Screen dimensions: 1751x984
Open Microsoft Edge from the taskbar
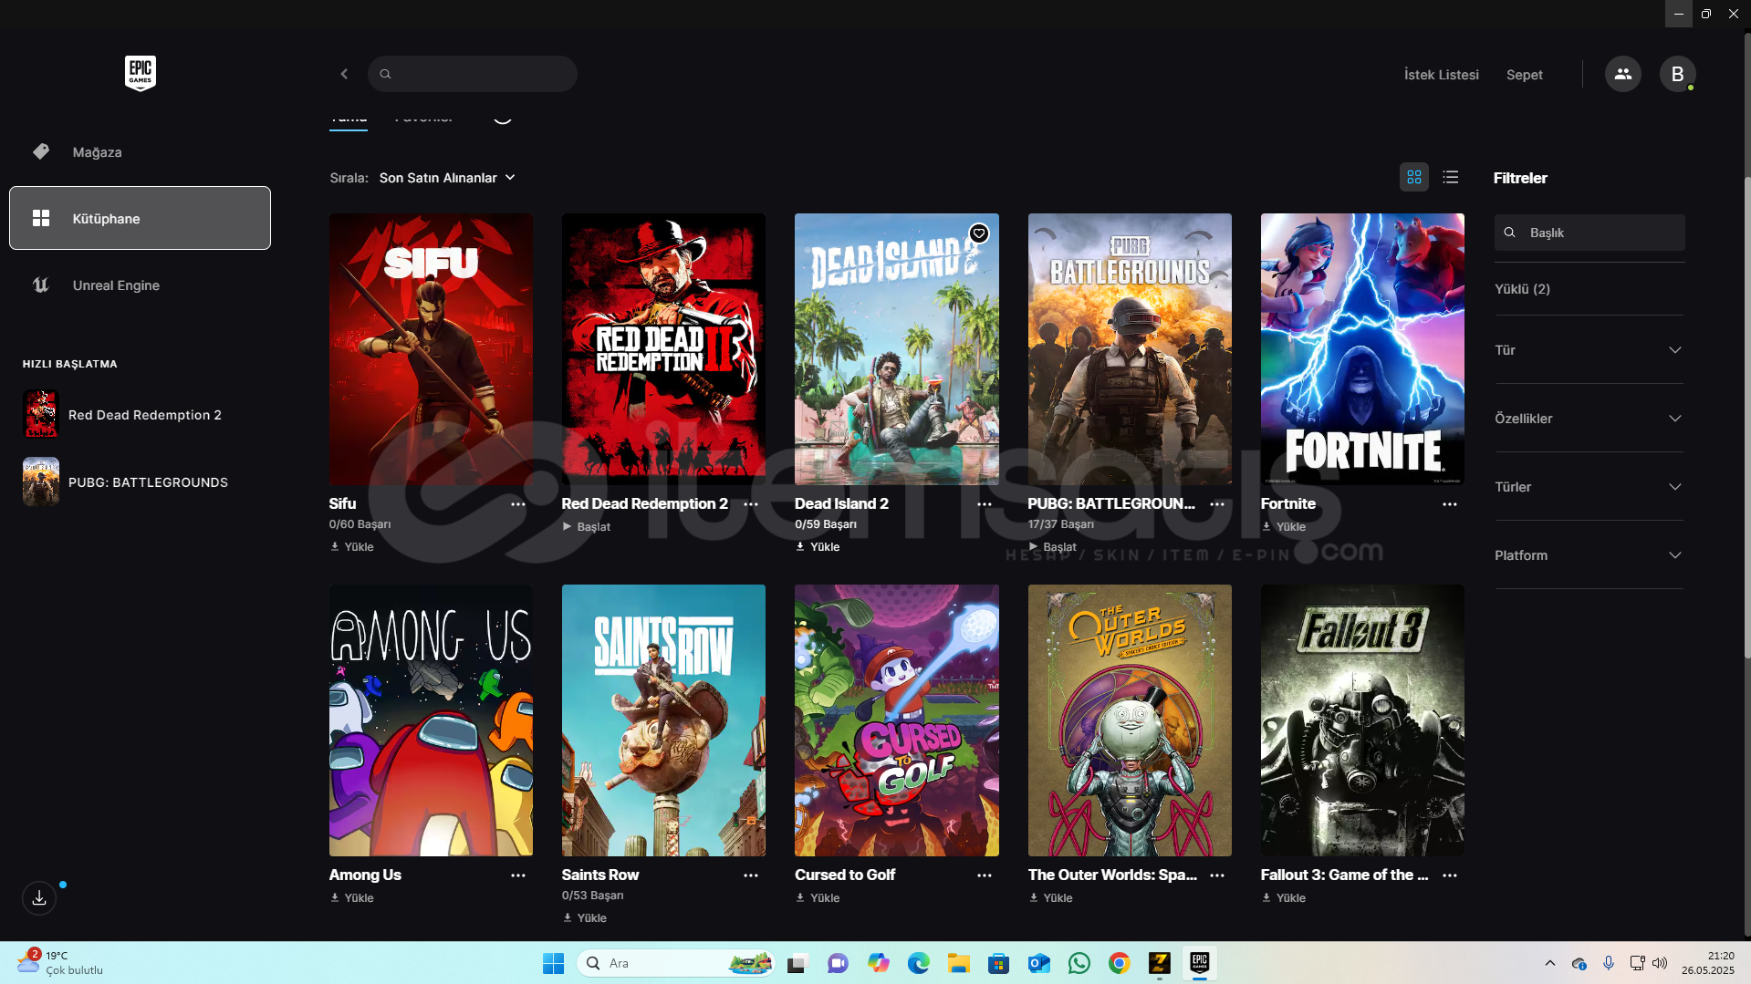tap(918, 963)
